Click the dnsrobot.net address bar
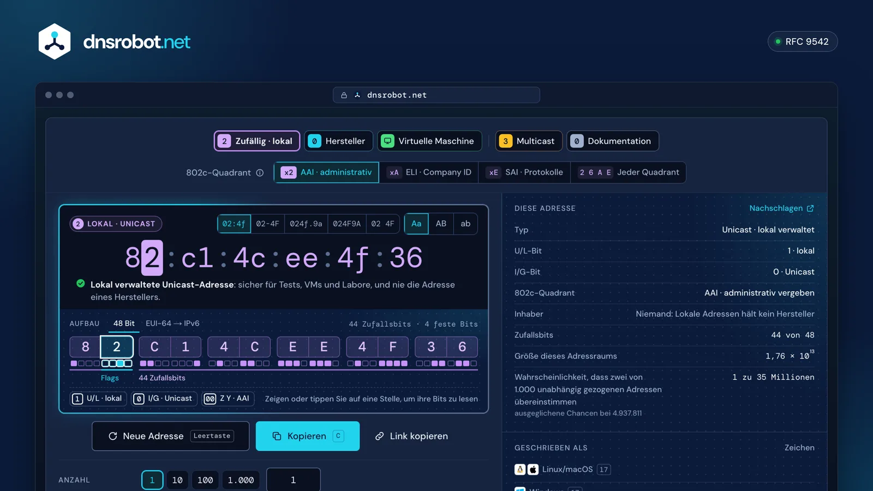The image size is (873, 491). [436, 95]
